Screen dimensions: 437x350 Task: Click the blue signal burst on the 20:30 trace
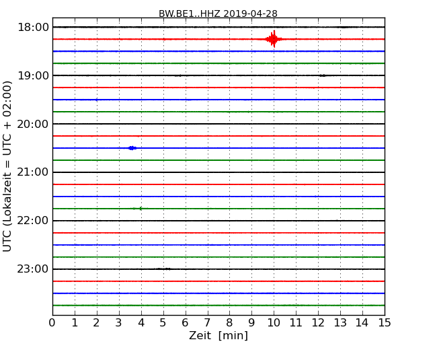coord(132,148)
